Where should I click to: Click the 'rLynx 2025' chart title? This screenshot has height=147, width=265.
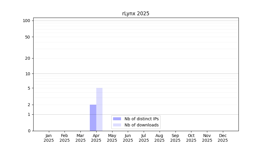(136, 14)
